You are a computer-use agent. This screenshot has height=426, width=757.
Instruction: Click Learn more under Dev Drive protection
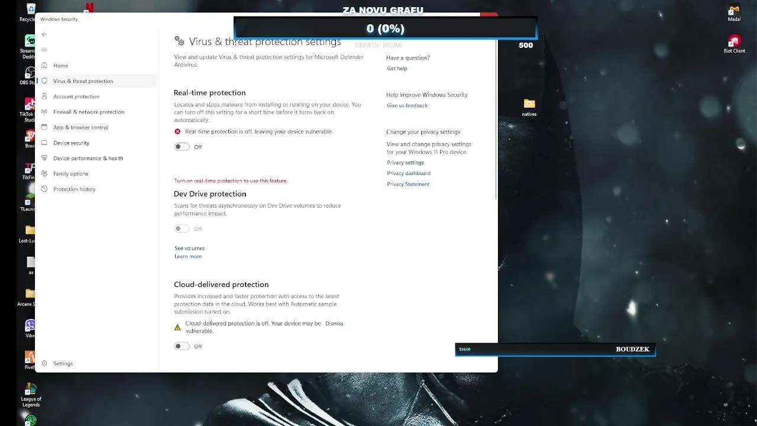pyautogui.click(x=188, y=256)
